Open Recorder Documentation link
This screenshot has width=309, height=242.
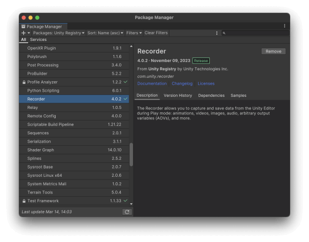(152, 83)
